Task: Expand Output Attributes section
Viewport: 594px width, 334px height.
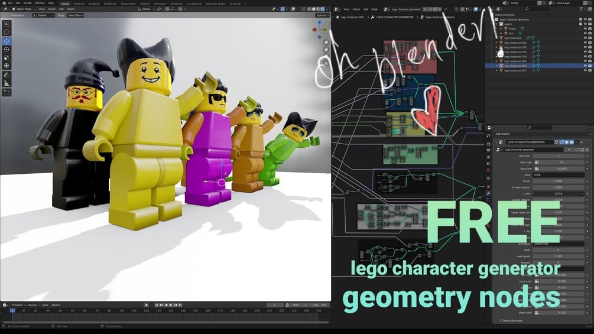Action: coord(511,320)
